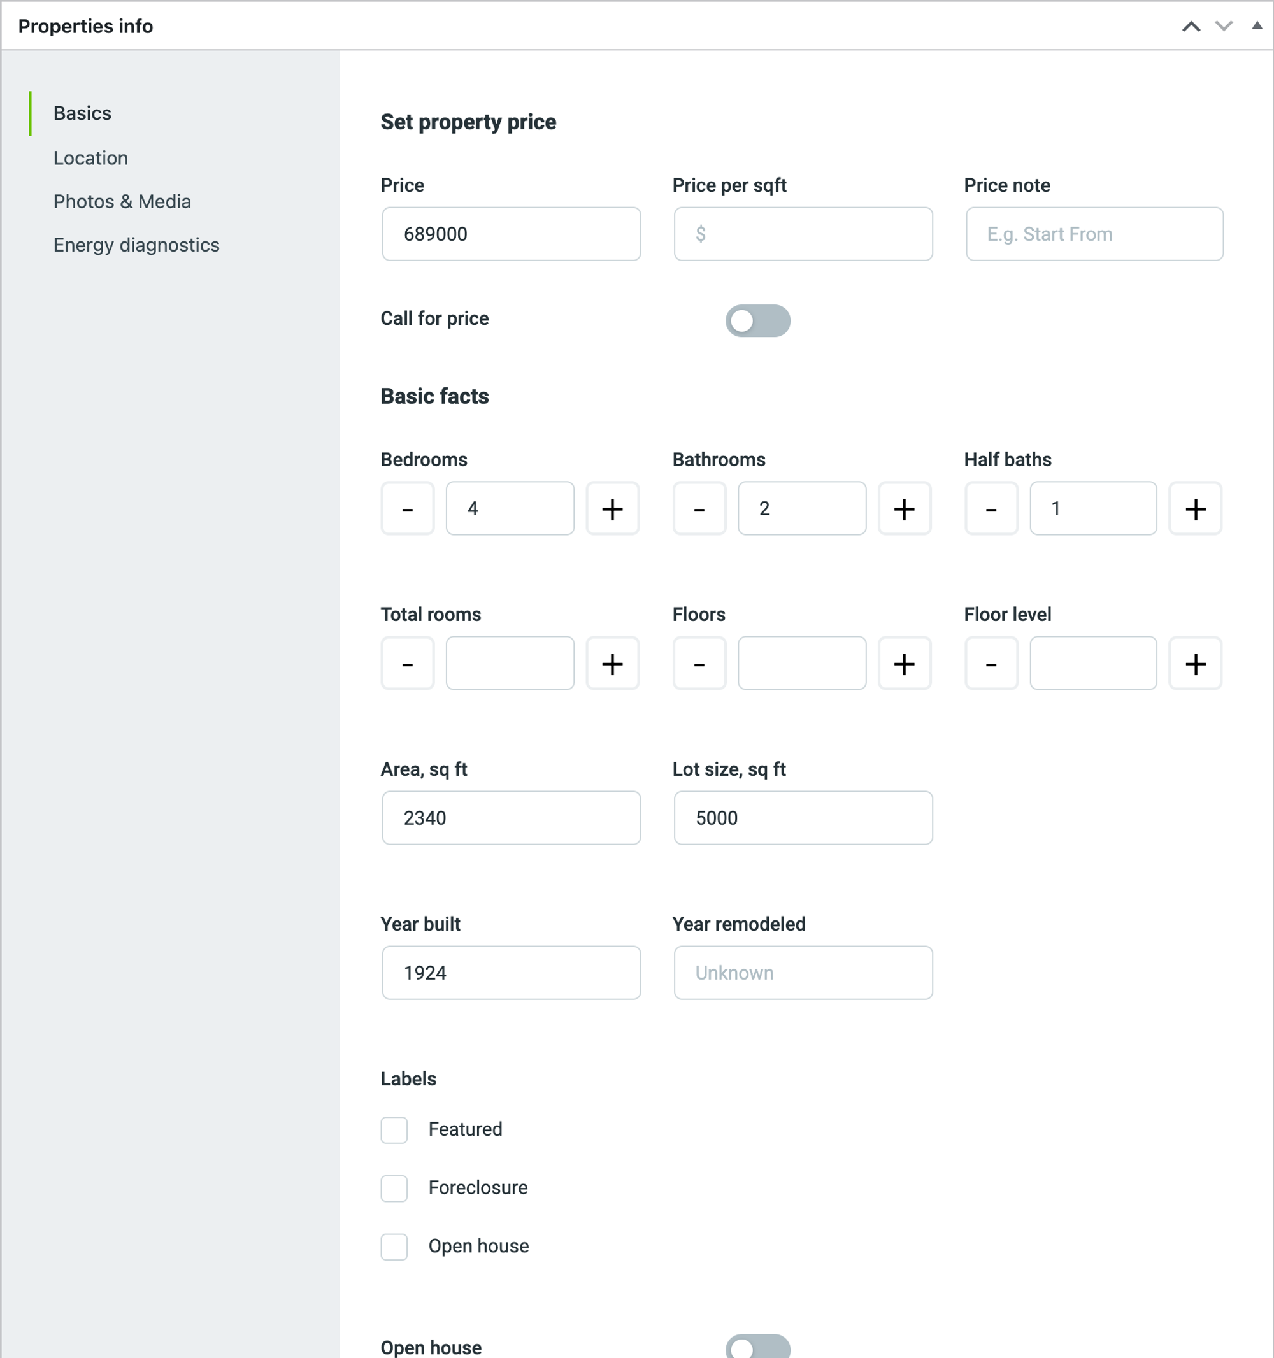1274x1358 pixels.
Task: Click into the Price note field
Action: pyautogui.click(x=1094, y=234)
